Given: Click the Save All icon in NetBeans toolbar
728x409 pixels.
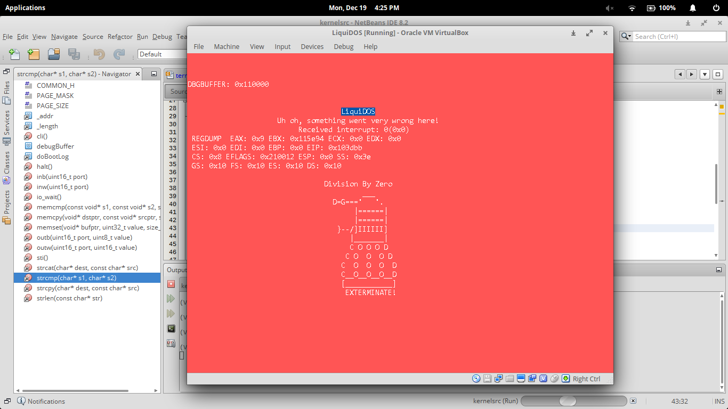Looking at the screenshot, I should click(74, 54).
